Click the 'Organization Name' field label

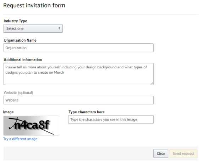point(20,40)
